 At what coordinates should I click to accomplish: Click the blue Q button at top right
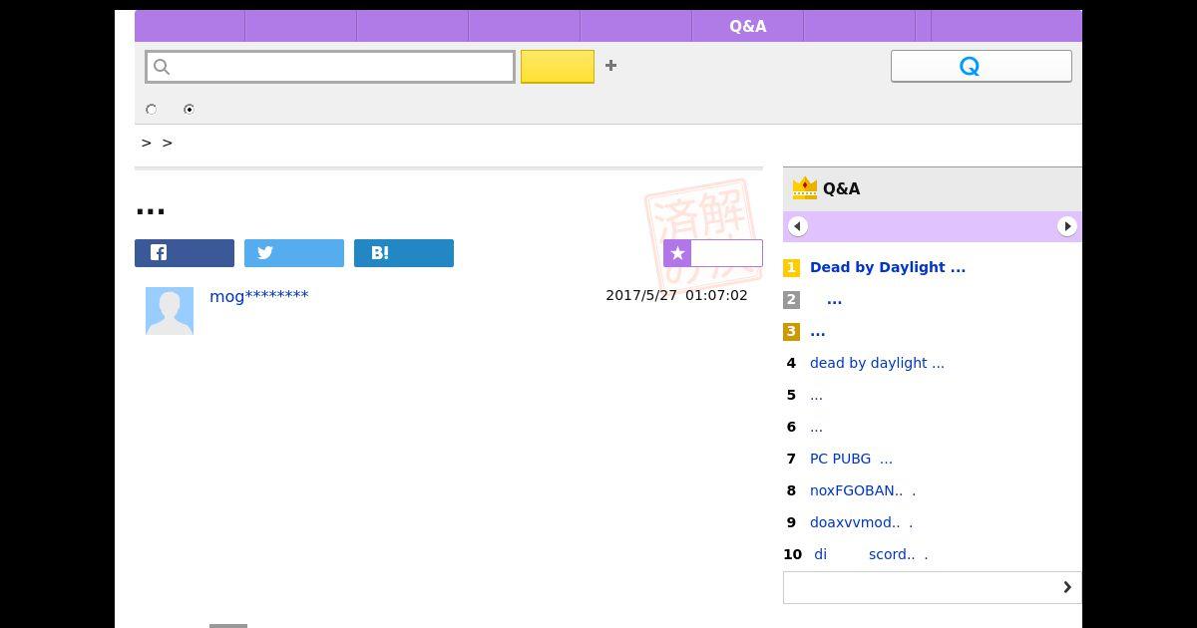[982, 66]
